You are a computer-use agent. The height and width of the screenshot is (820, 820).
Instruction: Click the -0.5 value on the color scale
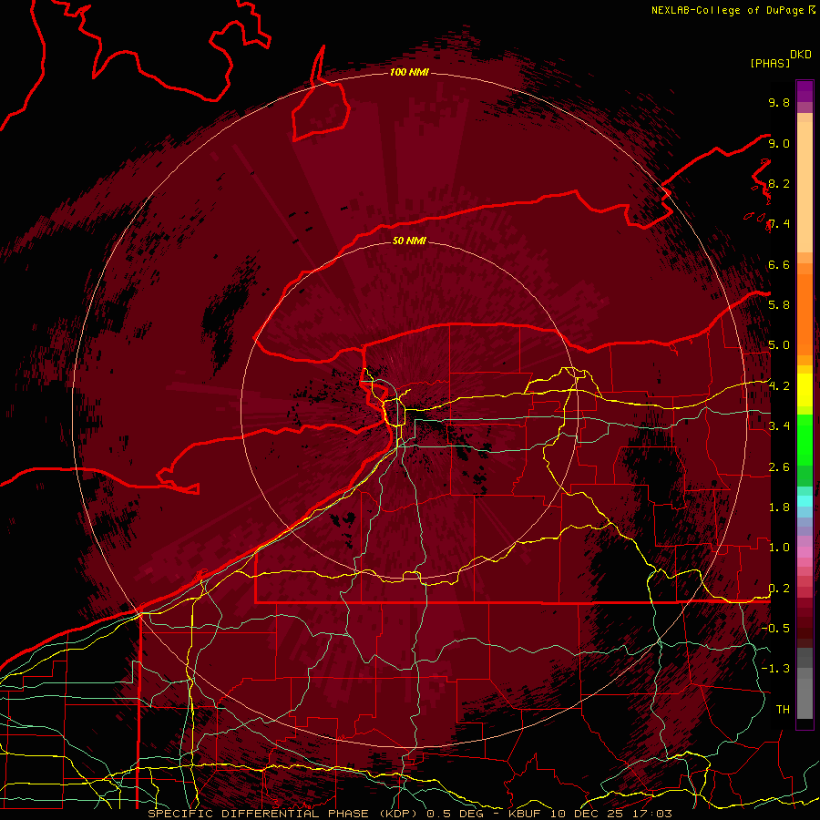click(775, 628)
